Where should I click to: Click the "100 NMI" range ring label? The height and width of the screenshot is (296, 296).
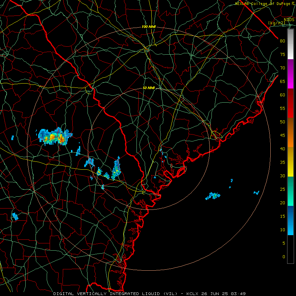[x=149, y=27]
